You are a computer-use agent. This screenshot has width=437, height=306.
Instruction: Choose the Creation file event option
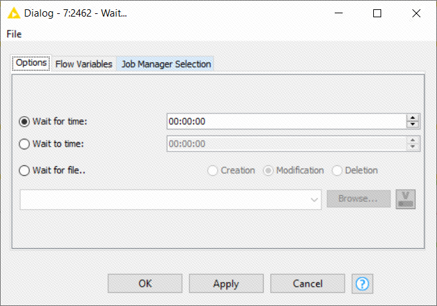[x=213, y=171]
